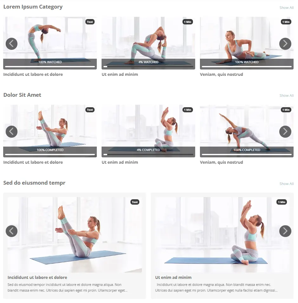The width and height of the screenshot is (298, 303).
Task: Click the 4% WATCHED progress bar
Action: (x=148, y=67)
